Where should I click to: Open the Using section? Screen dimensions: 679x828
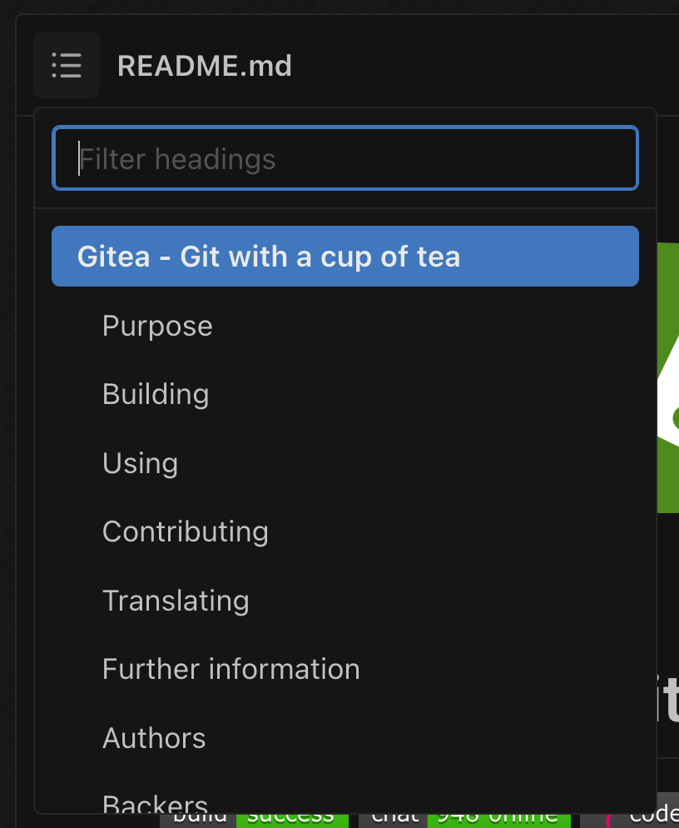click(x=140, y=463)
